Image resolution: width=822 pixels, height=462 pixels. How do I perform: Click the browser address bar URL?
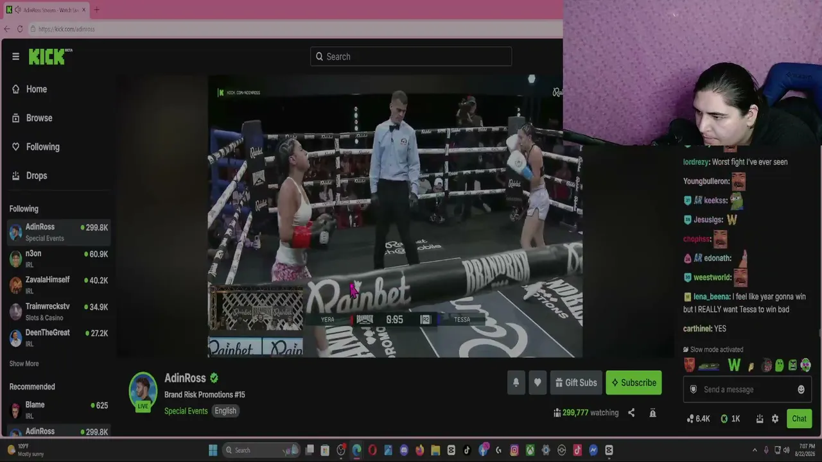pyautogui.click(x=66, y=29)
